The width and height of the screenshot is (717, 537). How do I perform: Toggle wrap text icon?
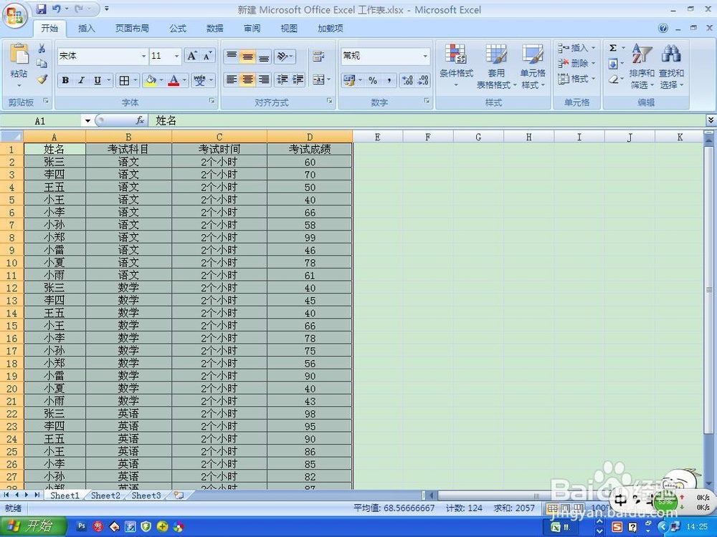[318, 56]
